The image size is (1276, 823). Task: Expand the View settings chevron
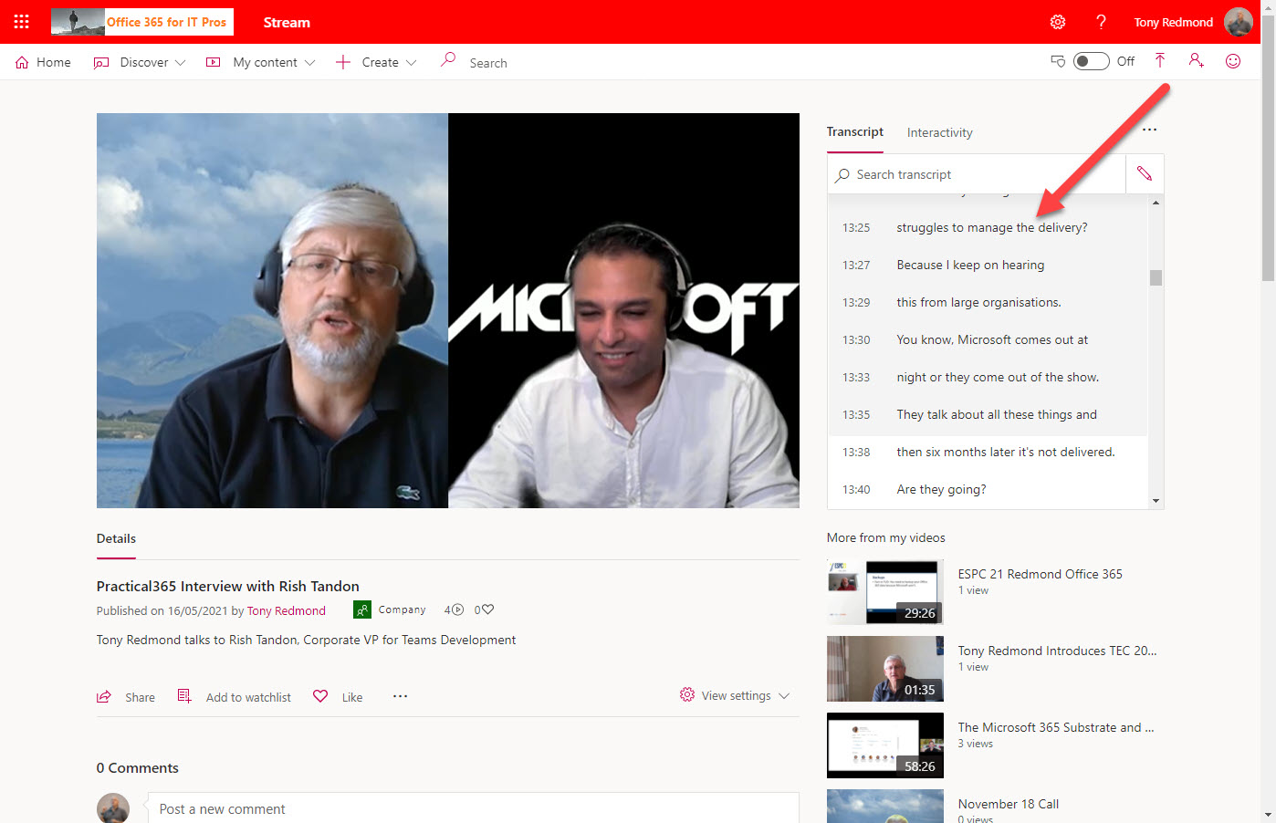pyautogui.click(x=784, y=696)
